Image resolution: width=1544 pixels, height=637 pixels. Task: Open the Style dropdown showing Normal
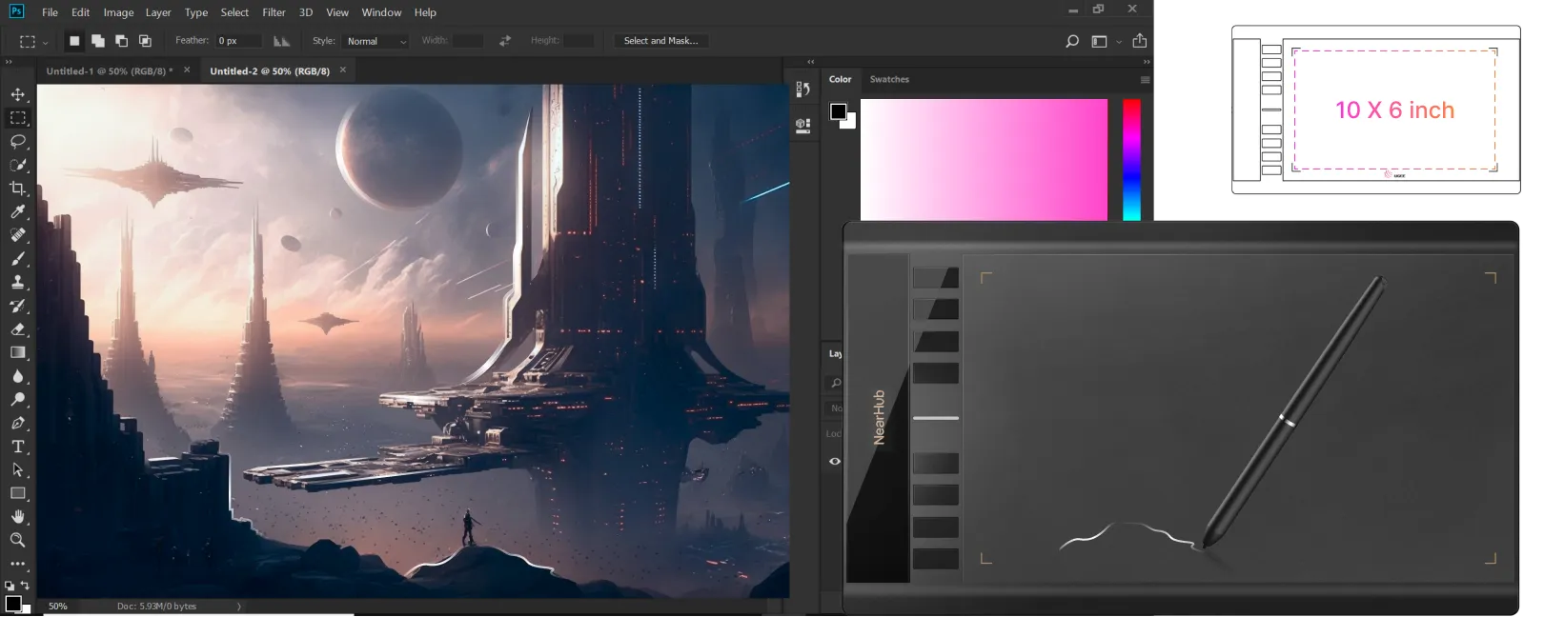pos(375,41)
